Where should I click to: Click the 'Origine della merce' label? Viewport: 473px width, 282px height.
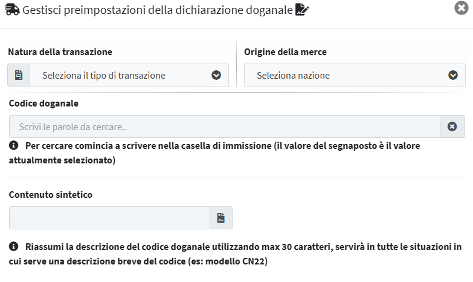tap(285, 52)
